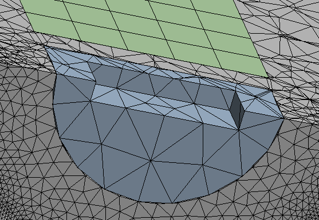
Task: Click the right pointed corner of the blue shape
Action: coord(283,118)
